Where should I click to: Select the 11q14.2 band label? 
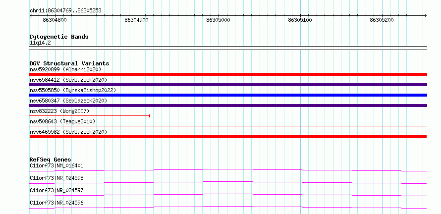(40, 43)
